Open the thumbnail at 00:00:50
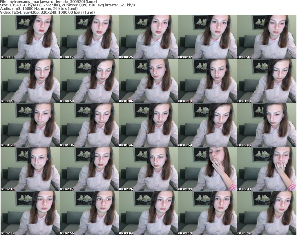Image resolution: width=297 pixels, height=235 pixels. (30, 81)
